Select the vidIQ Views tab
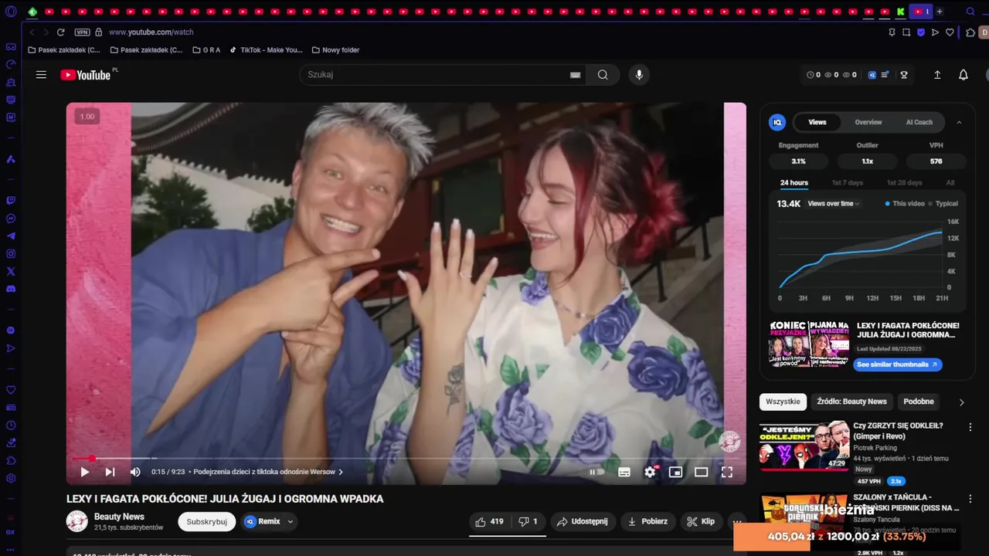 click(817, 122)
